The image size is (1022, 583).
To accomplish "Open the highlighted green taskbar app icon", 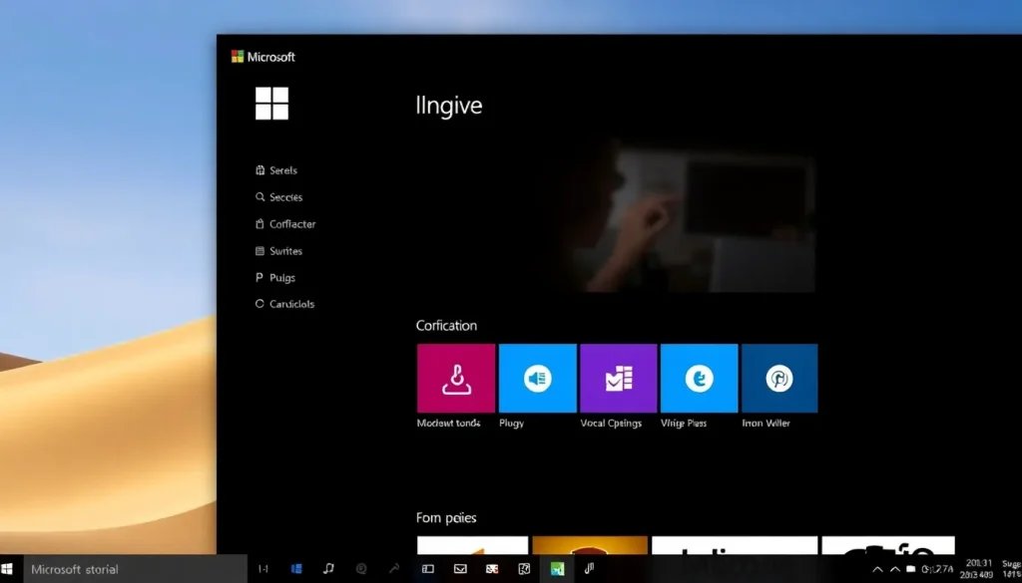I will pyautogui.click(x=557, y=569).
